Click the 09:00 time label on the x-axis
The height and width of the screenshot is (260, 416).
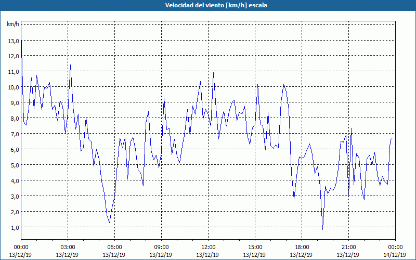pyautogui.click(x=161, y=248)
